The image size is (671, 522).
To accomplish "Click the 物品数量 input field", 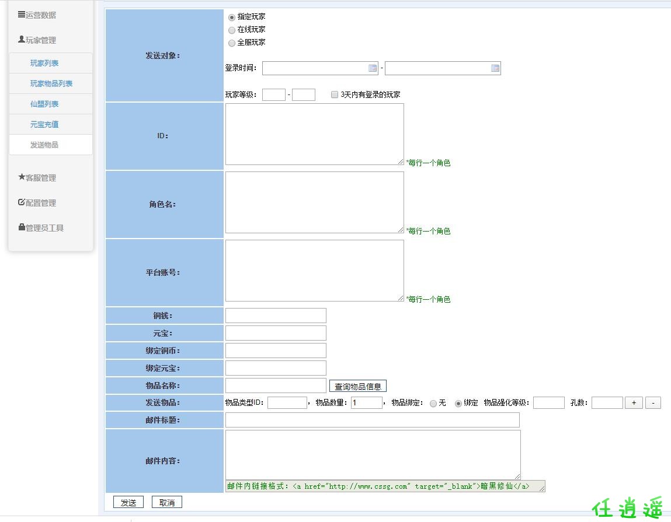I will [367, 402].
